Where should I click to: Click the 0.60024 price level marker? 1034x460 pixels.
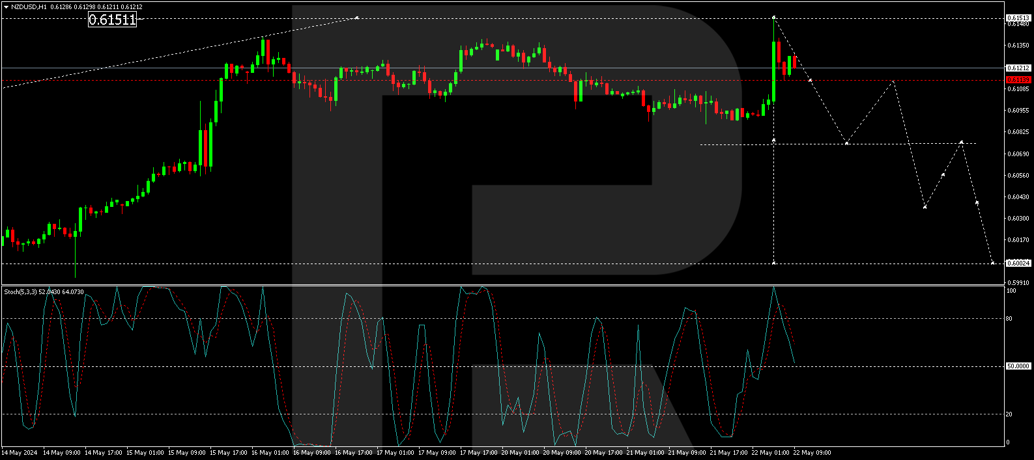tap(1018, 263)
